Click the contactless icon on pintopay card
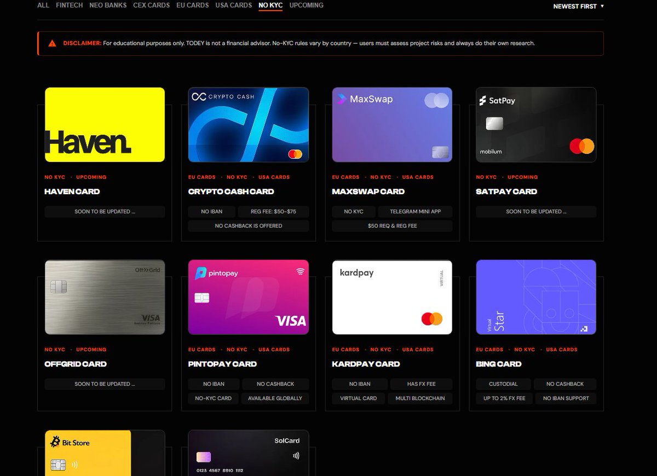This screenshot has width=657, height=476. tap(301, 271)
